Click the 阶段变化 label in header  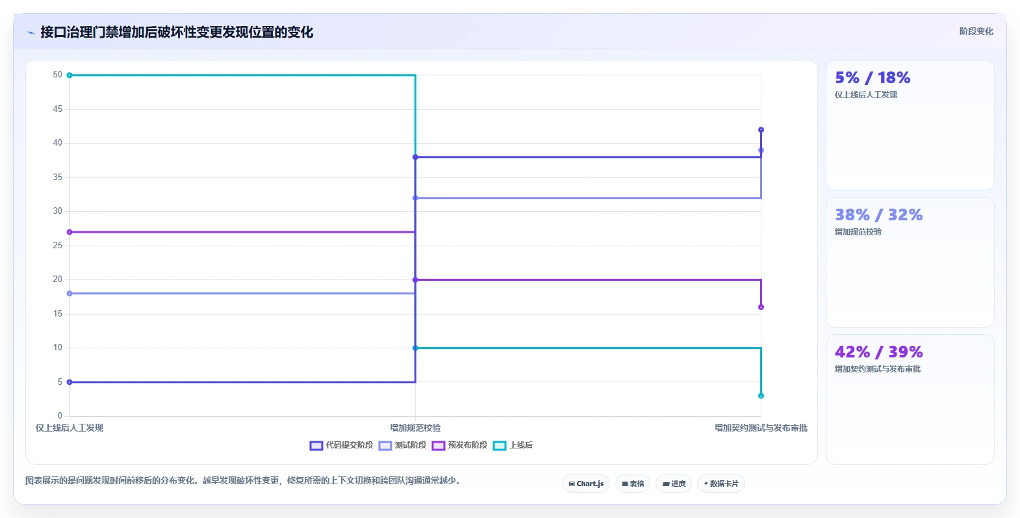pos(976,31)
